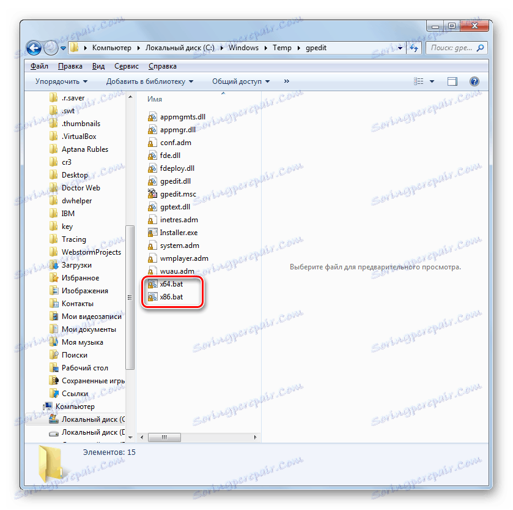Open the Изображения folder icon

(x=54, y=291)
